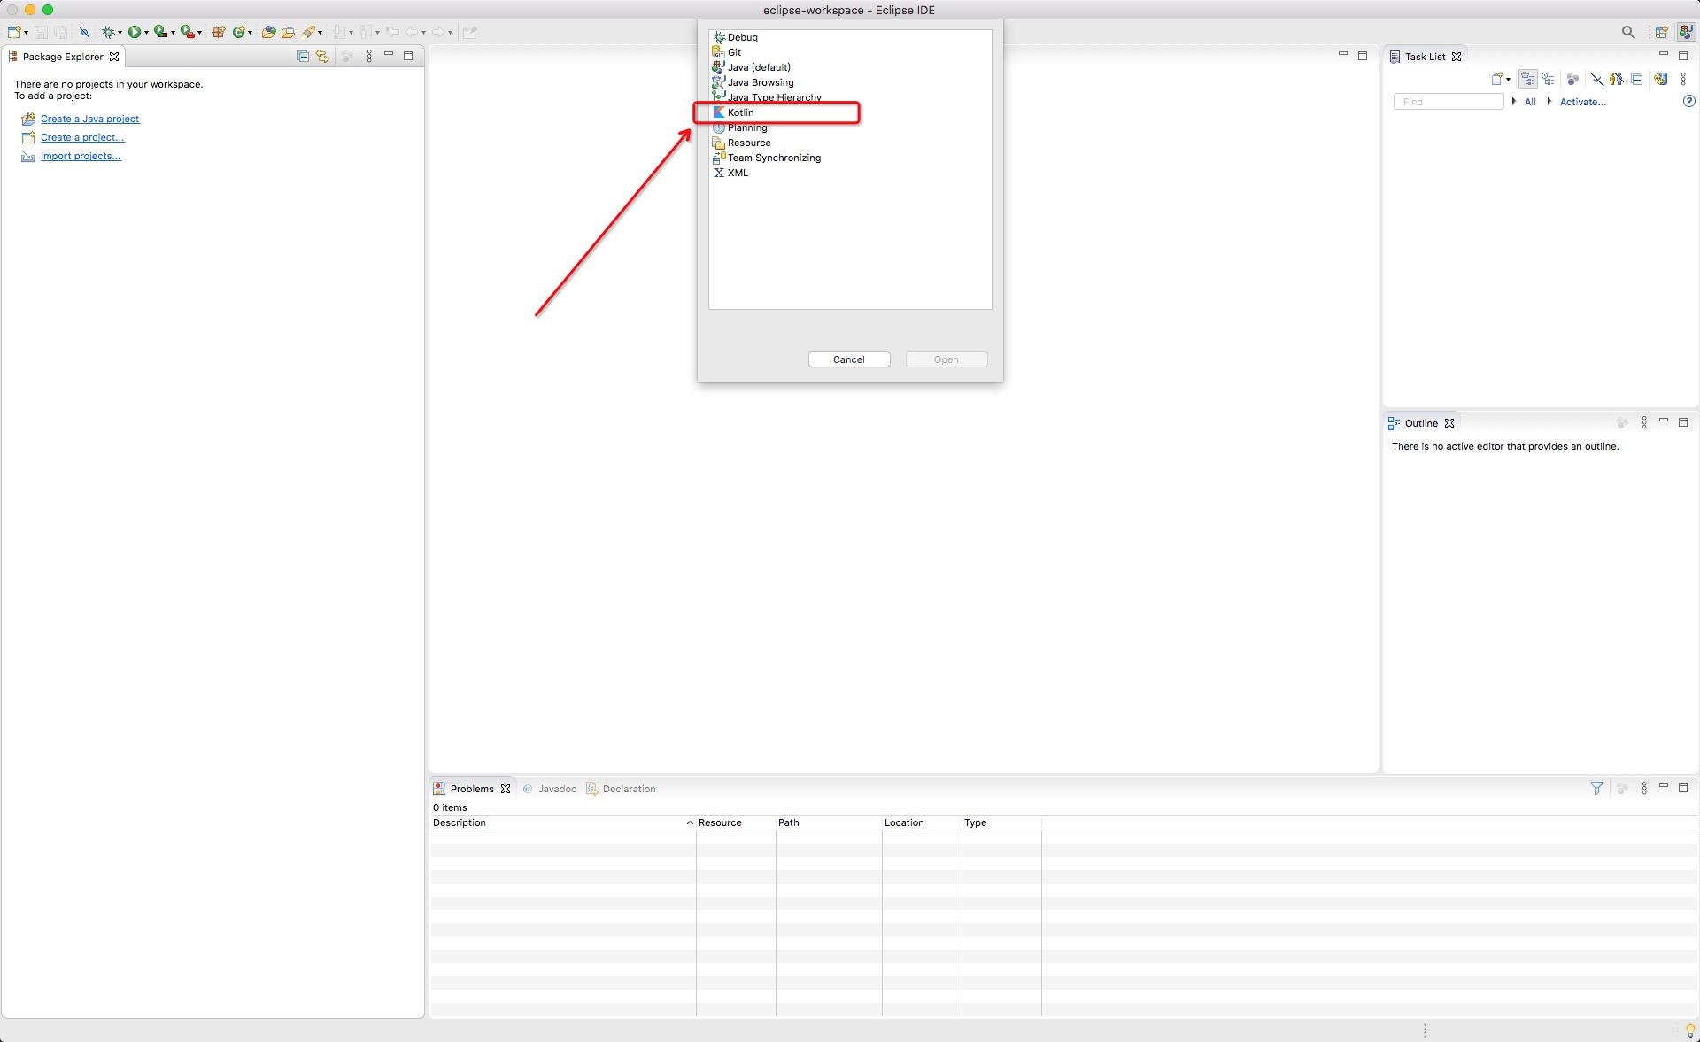
Task: Click 'Import projects...' link
Action: pyautogui.click(x=81, y=156)
